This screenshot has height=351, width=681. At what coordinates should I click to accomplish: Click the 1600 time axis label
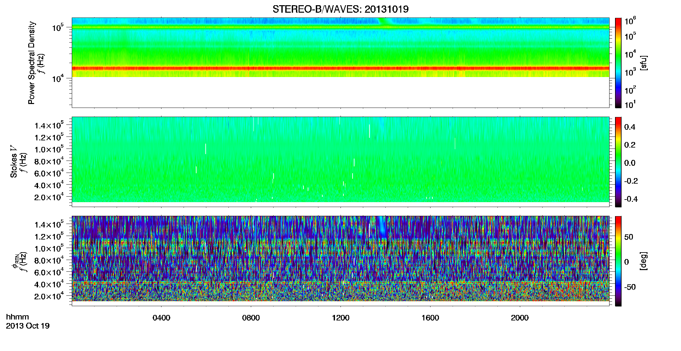[430, 318]
